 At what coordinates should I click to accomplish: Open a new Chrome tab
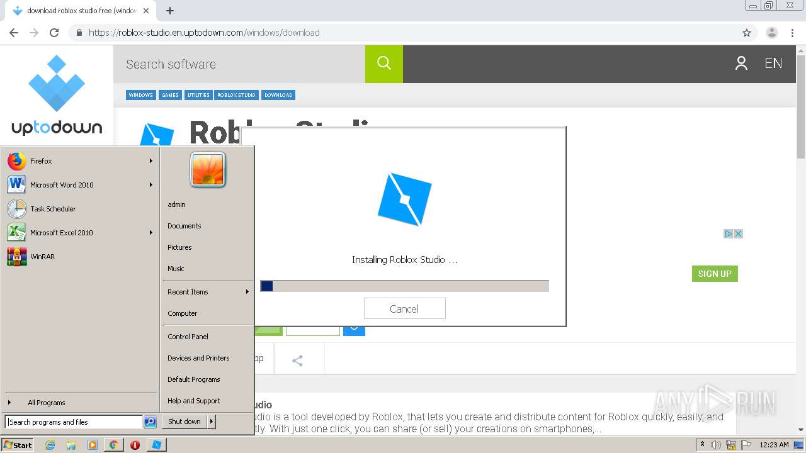click(170, 11)
